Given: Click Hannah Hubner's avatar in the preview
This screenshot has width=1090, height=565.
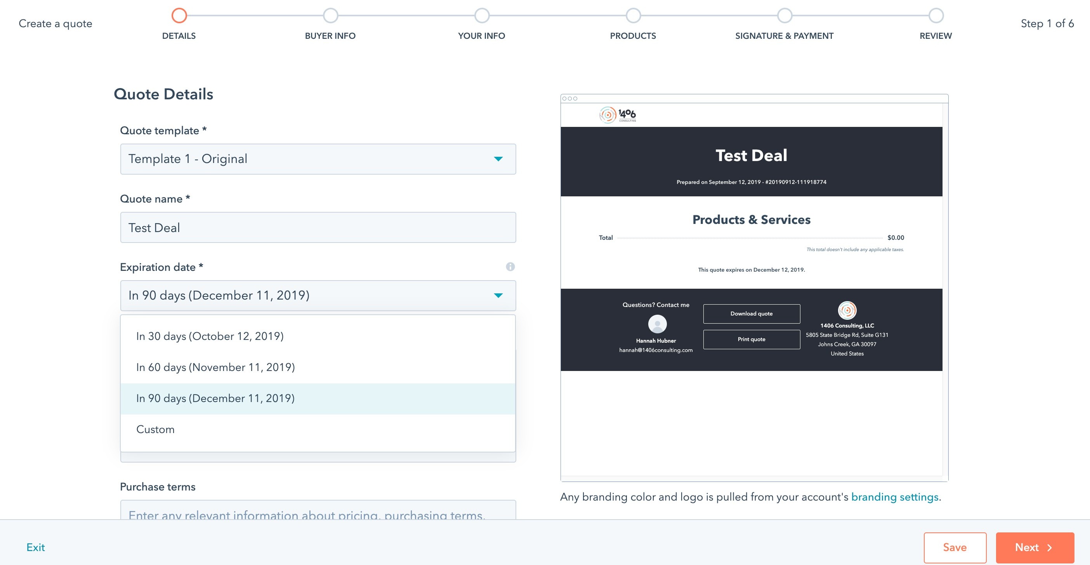Looking at the screenshot, I should (656, 324).
